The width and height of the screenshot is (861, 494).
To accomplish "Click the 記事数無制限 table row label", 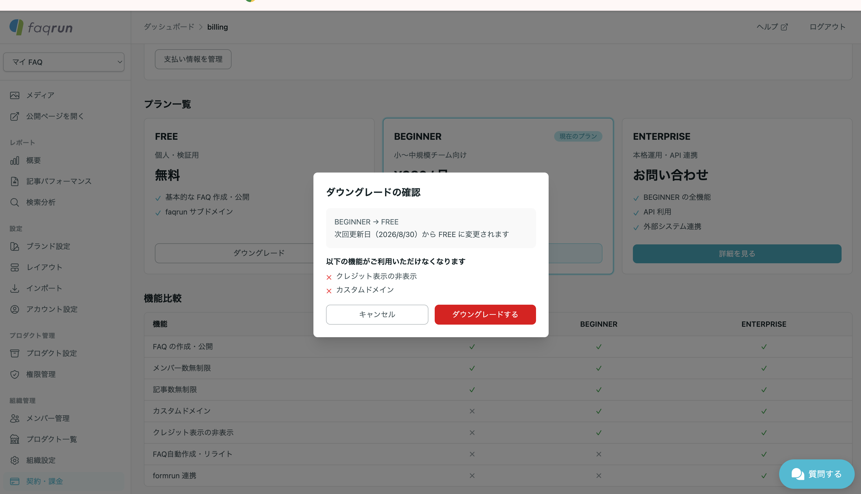I will 175,389.
